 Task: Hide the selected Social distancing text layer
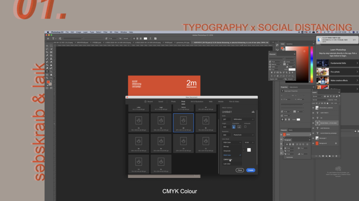click(x=313, y=123)
